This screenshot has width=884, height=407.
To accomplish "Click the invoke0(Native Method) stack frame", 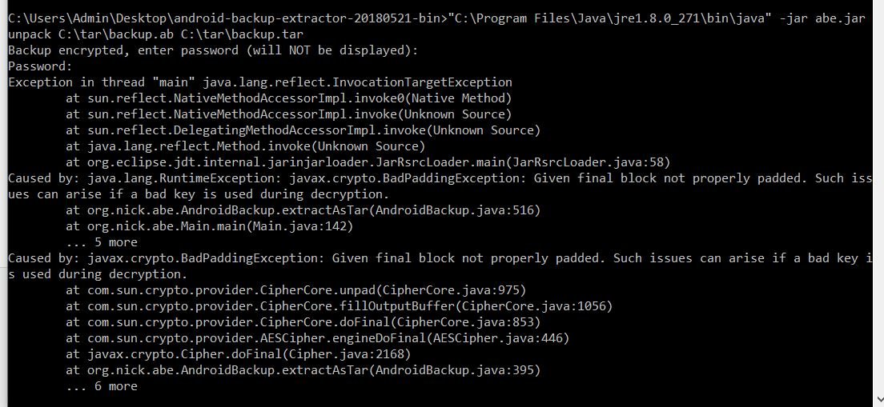I will (288, 98).
